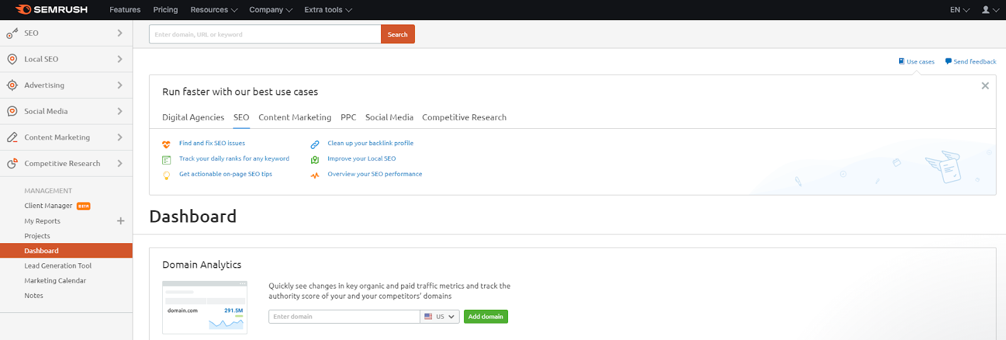Click the Content Marketing pencil icon
This screenshot has width=1006, height=340.
12,138
